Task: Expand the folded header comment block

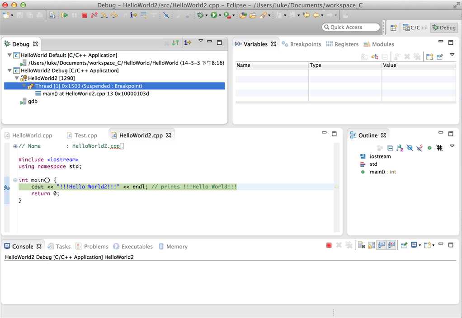Action: coord(15,146)
